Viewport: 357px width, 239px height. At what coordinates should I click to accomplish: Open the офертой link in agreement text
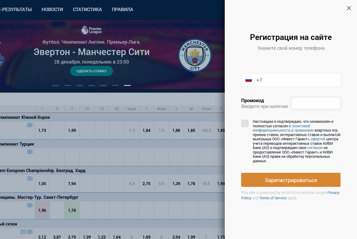pos(318,139)
